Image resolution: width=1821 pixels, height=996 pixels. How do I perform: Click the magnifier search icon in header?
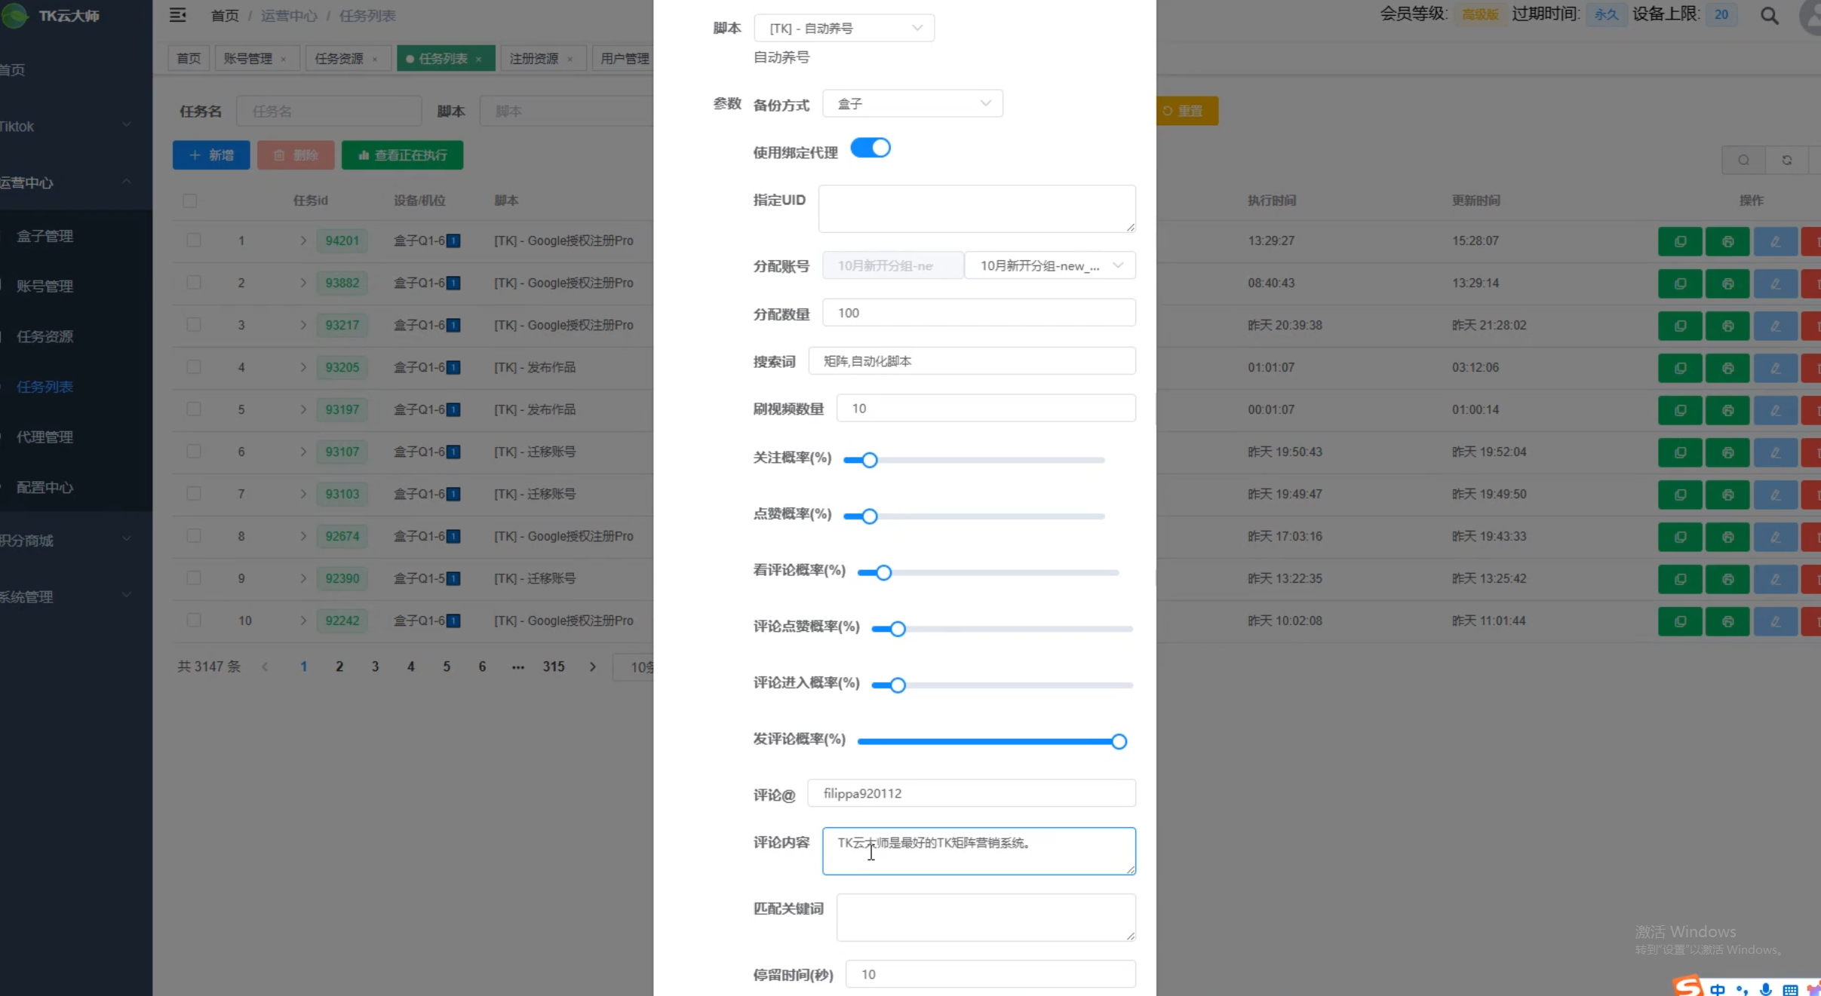tap(1769, 16)
